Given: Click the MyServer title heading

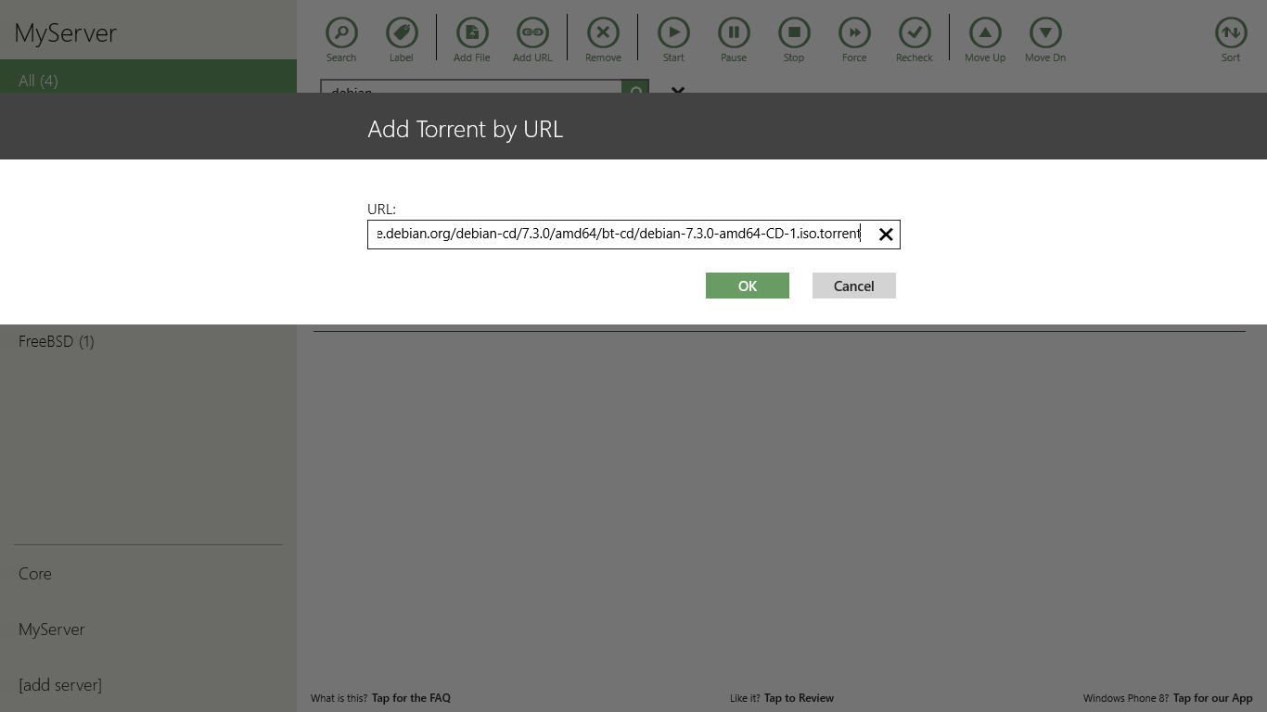Looking at the screenshot, I should coord(66,32).
